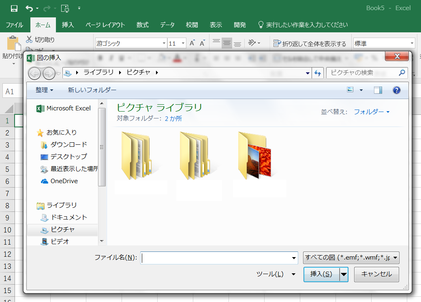Click the Undo arrow icon
The width and height of the screenshot is (421, 302).
point(29,8)
